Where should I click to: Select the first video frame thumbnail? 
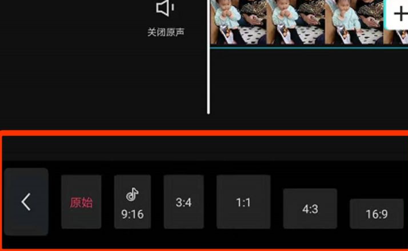point(238,22)
